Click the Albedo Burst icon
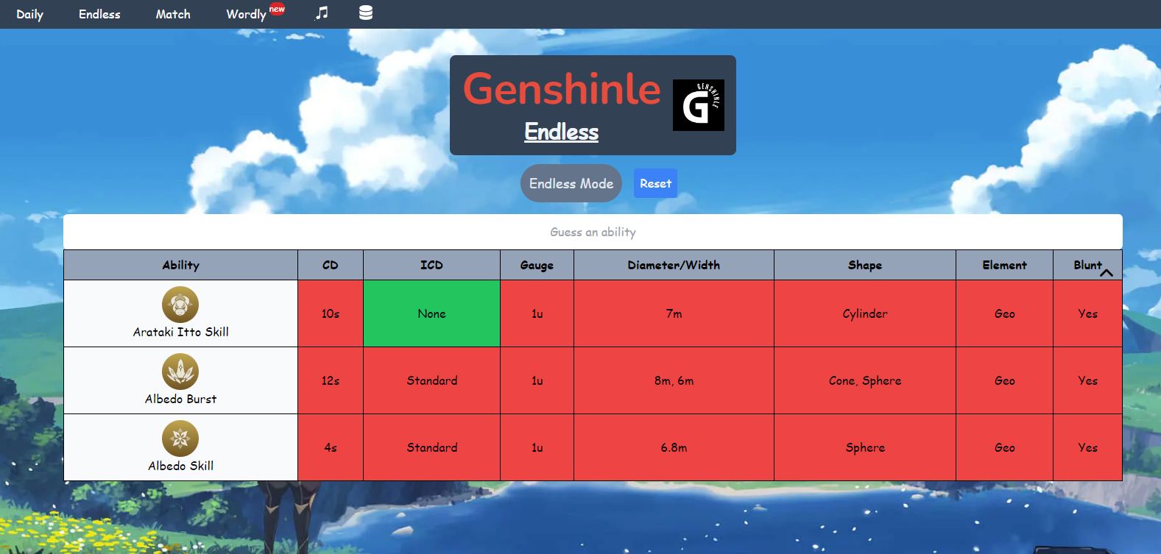Viewport: 1161px width, 554px height. coord(180,372)
